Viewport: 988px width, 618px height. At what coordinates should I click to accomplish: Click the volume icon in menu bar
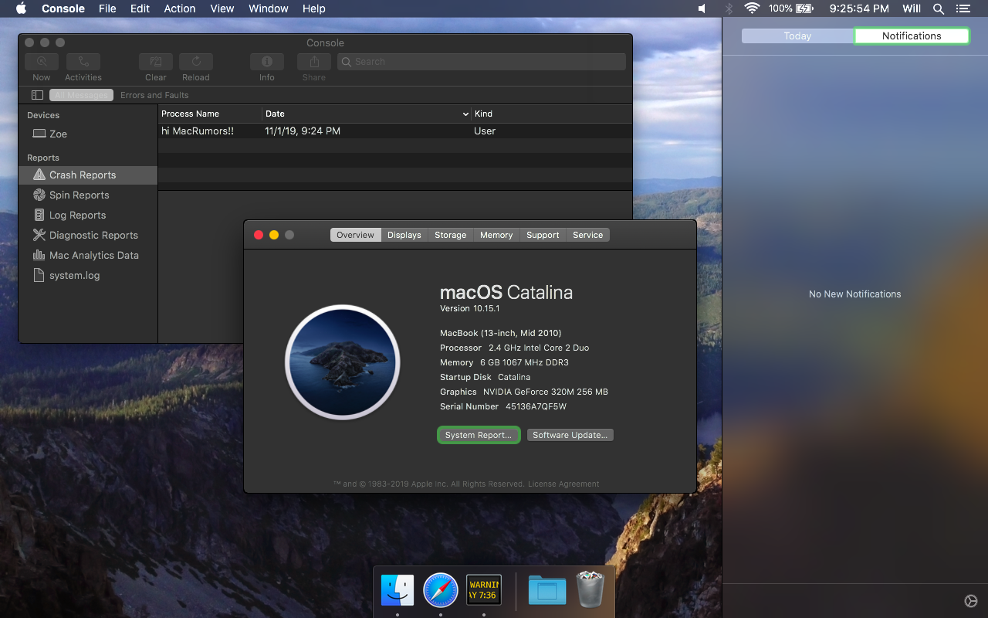[x=702, y=8]
